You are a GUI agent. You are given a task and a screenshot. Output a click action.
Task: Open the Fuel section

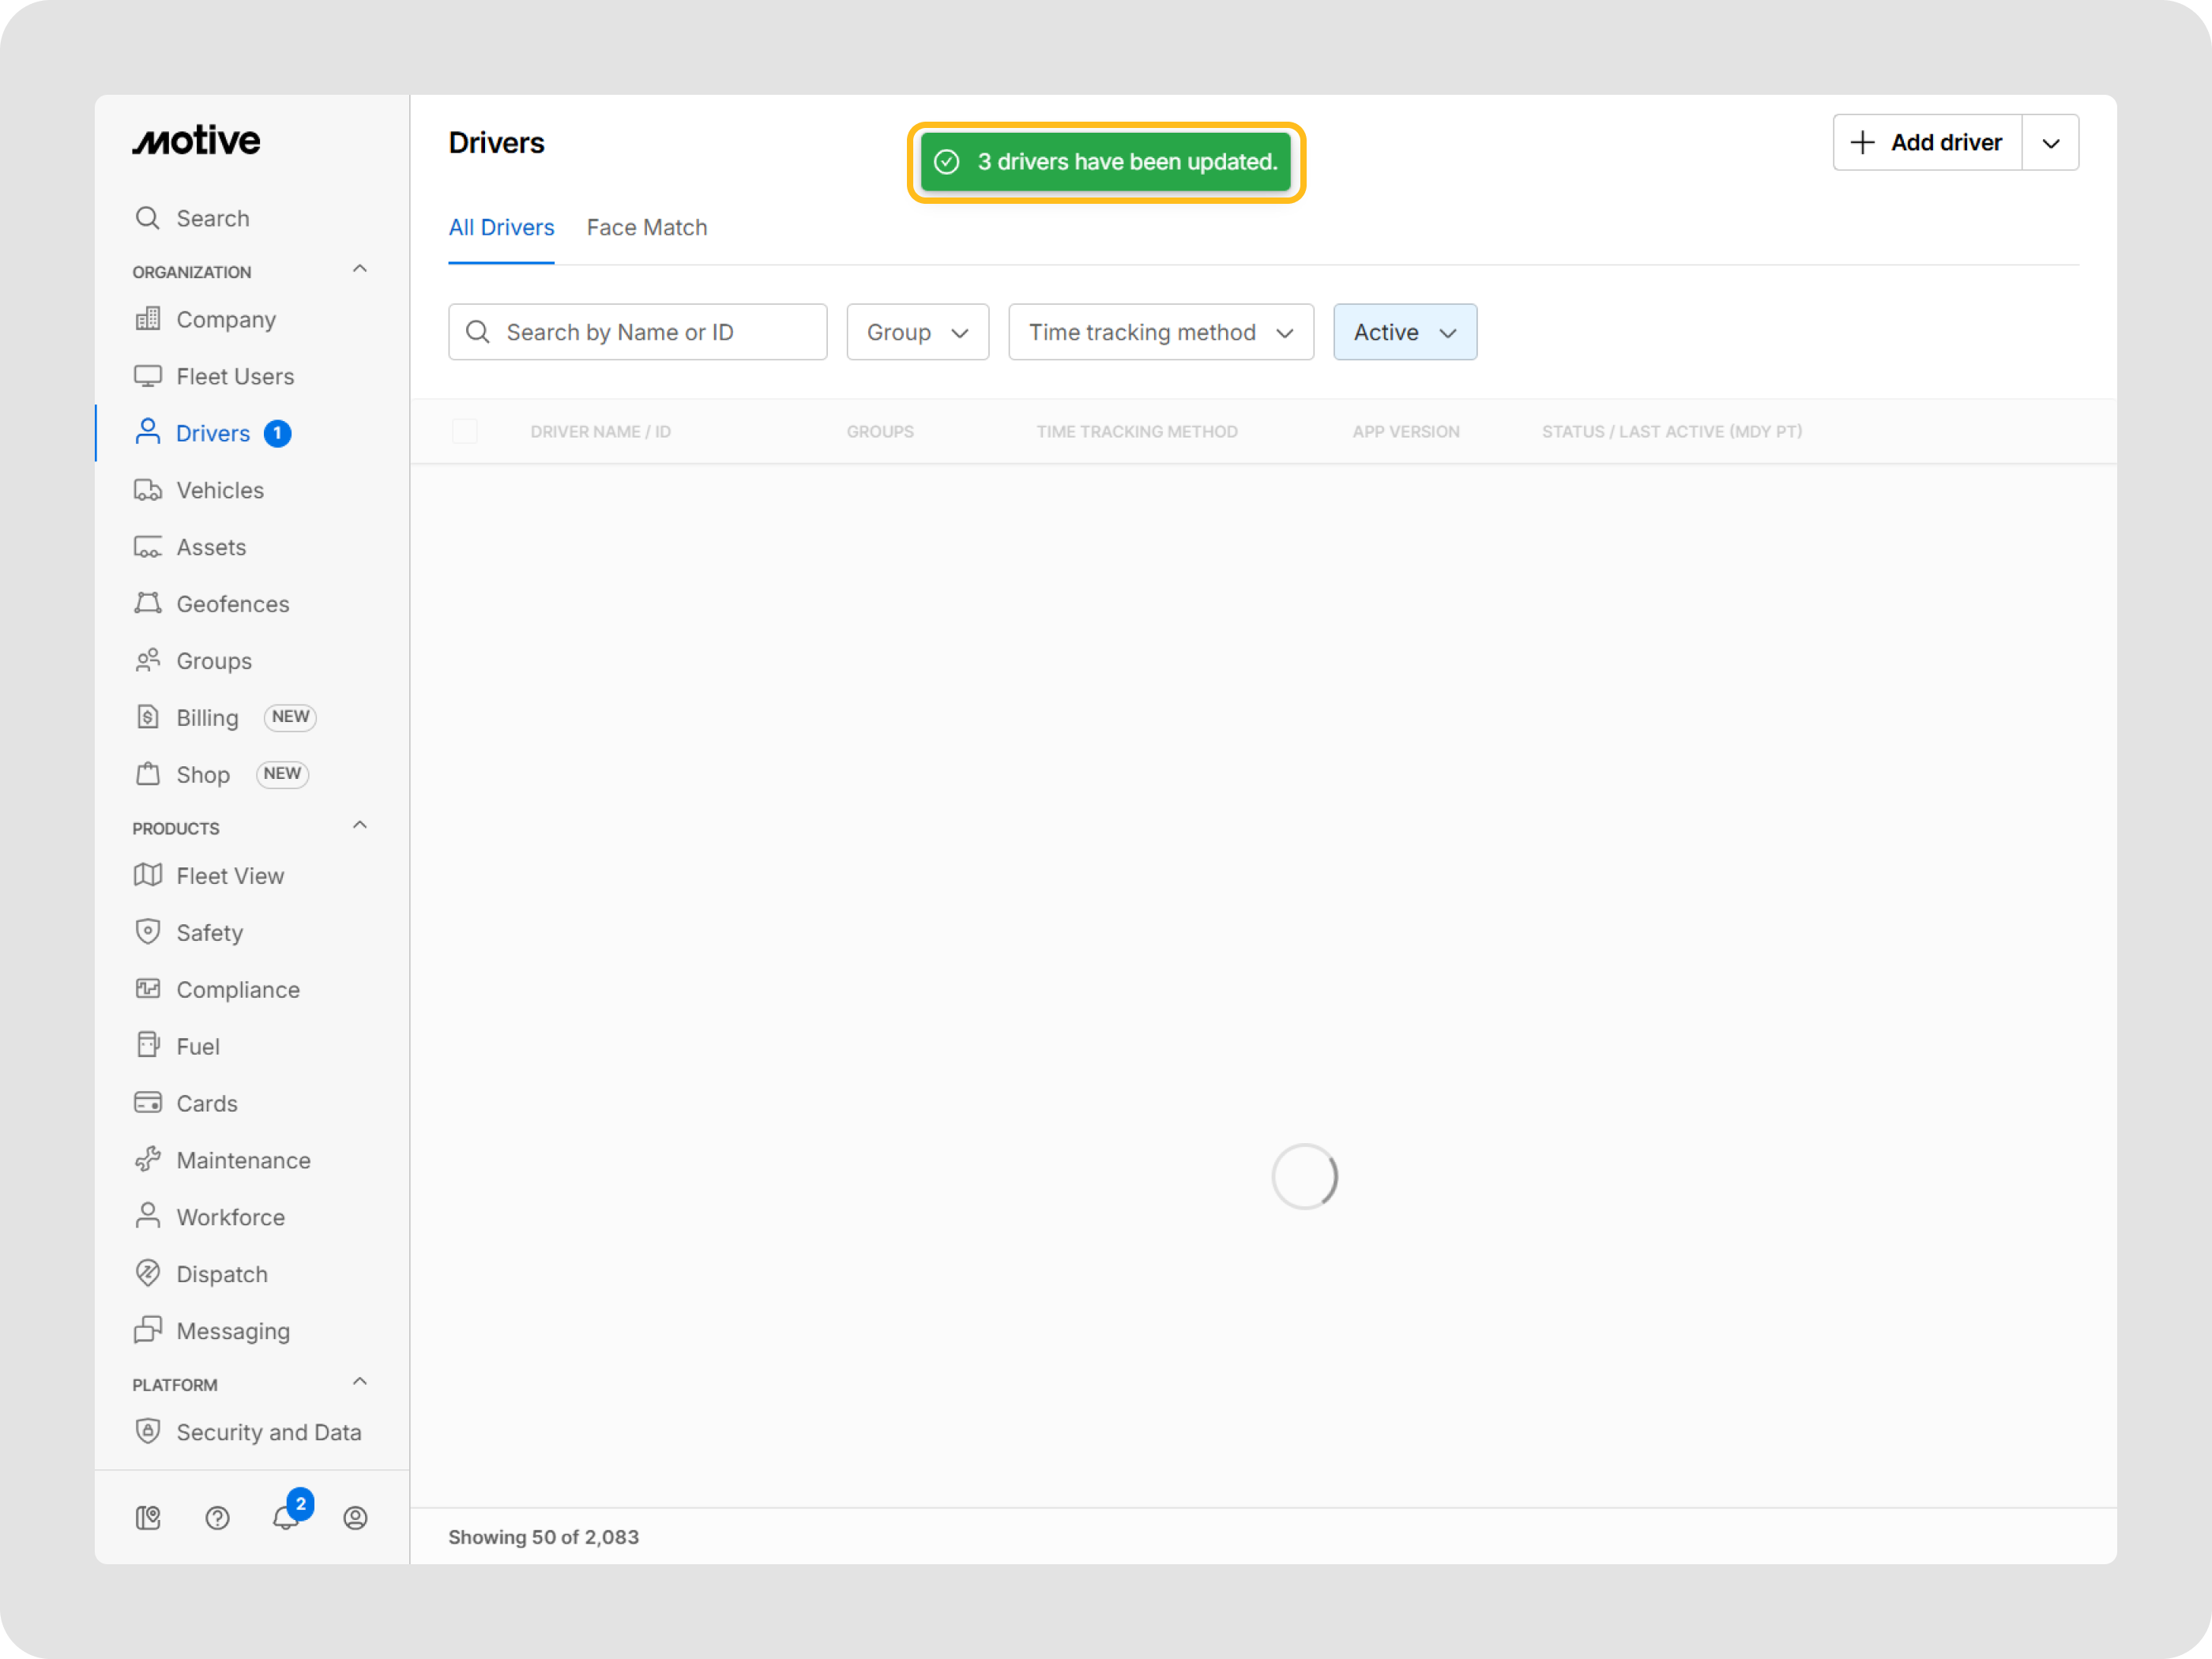(x=197, y=1045)
